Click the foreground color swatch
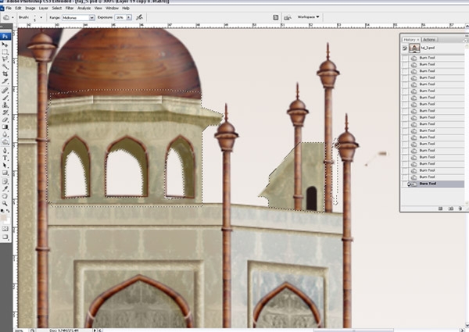The height and width of the screenshot is (332, 469). coord(4,218)
